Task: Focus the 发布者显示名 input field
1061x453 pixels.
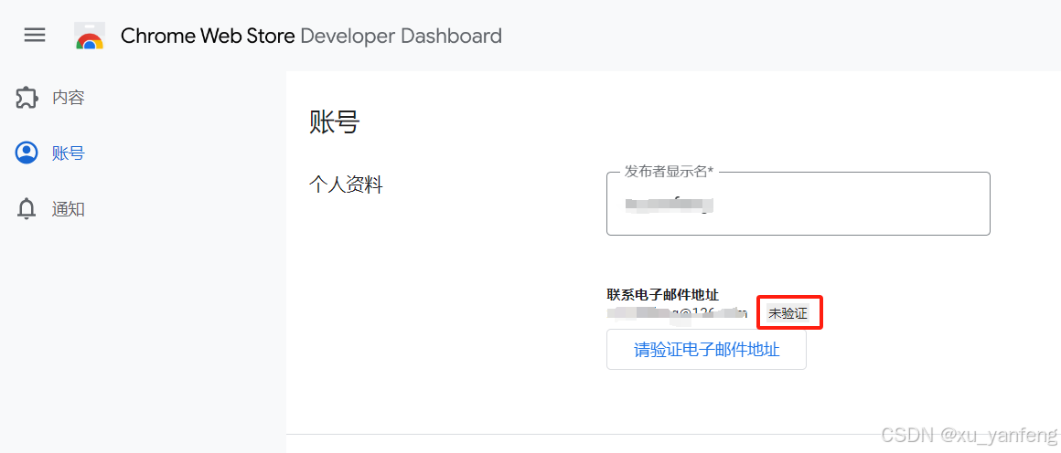Action: coord(798,204)
